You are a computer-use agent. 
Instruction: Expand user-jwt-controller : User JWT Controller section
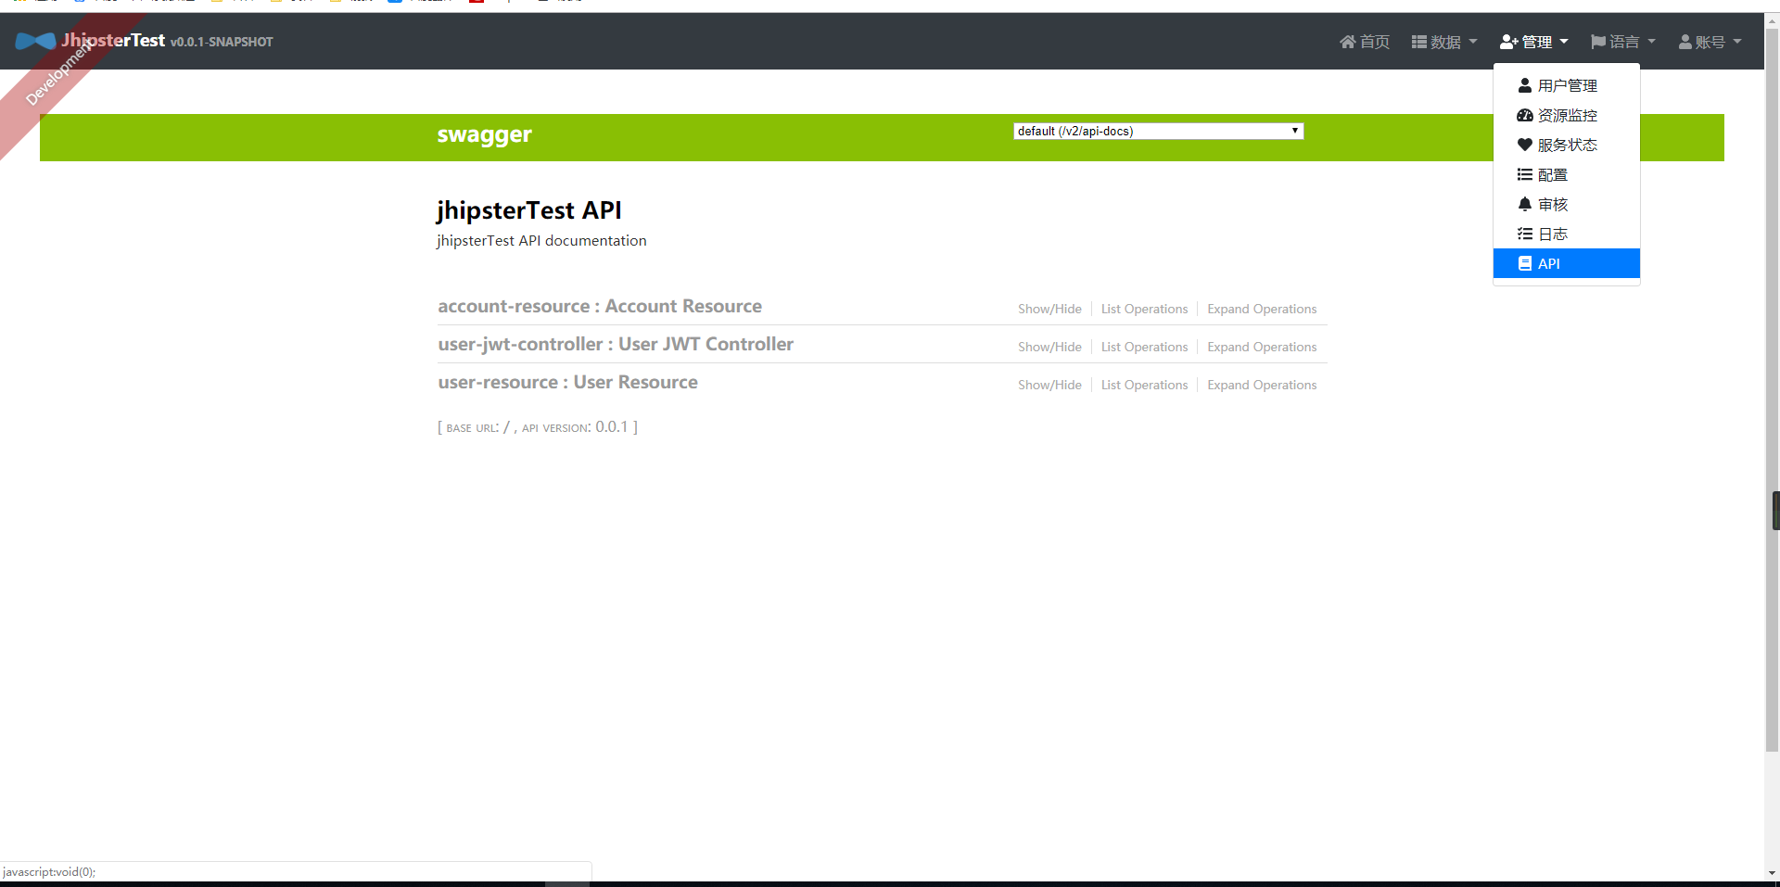(616, 344)
